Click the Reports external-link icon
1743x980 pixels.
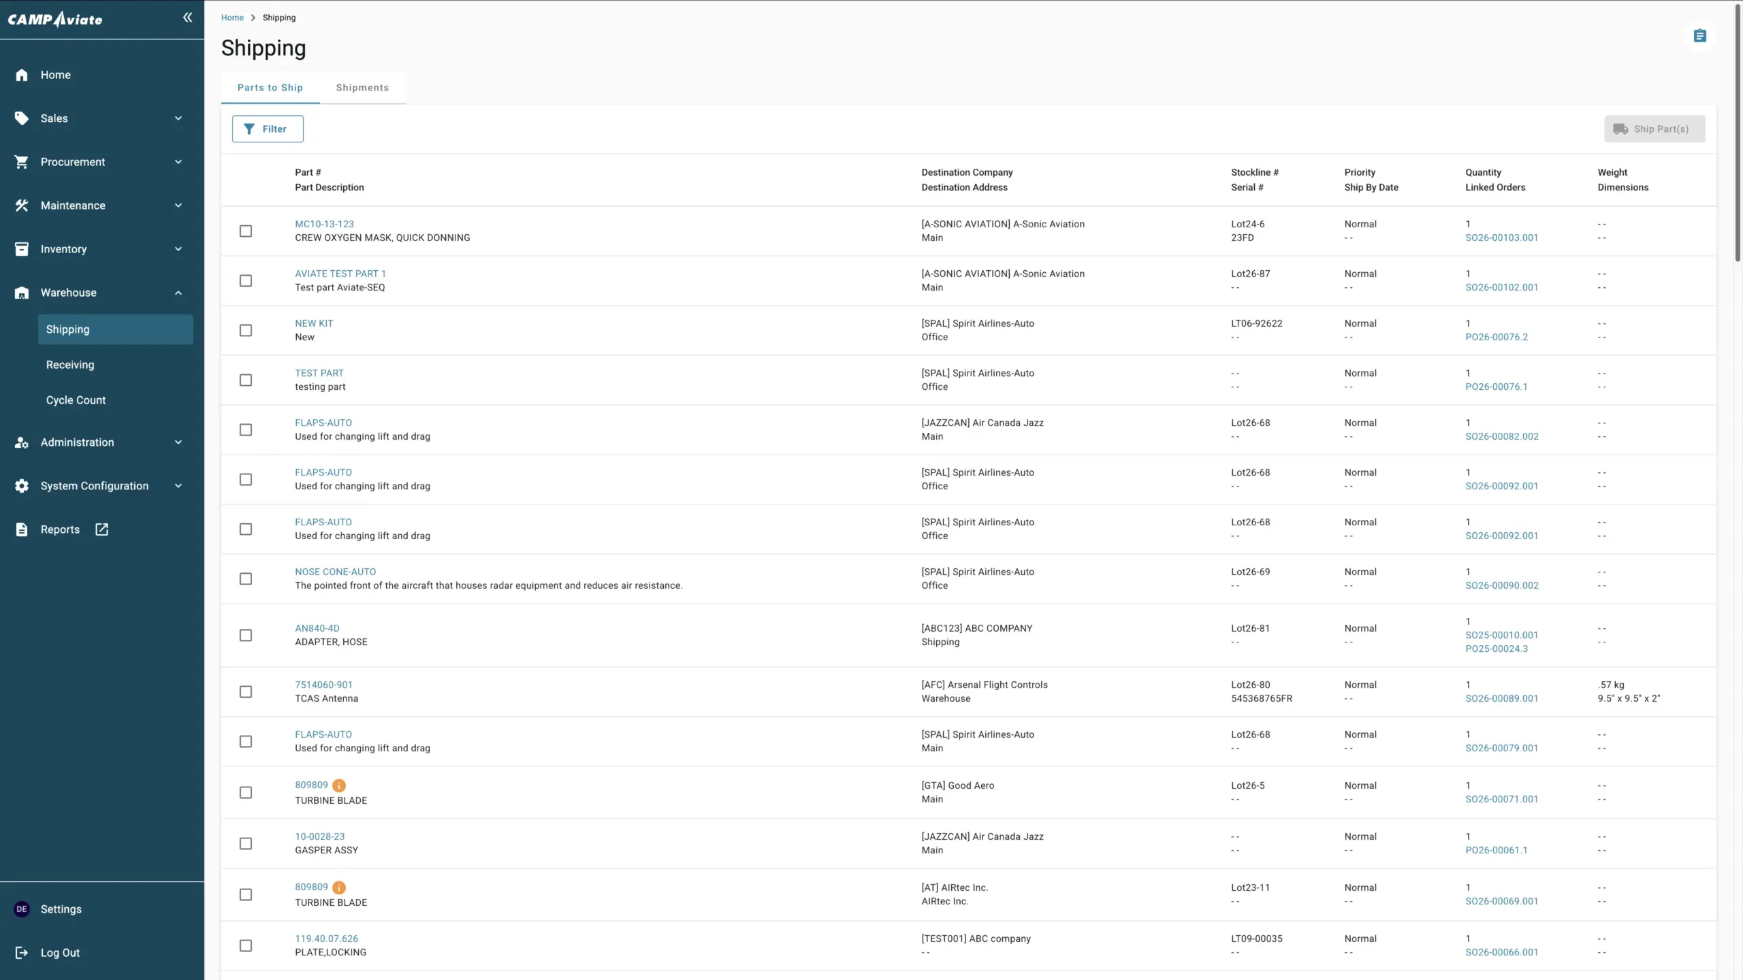click(101, 529)
